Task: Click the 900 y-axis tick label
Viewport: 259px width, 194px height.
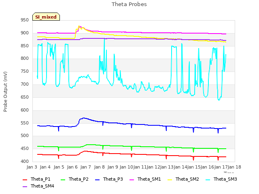Action: pos(25,33)
